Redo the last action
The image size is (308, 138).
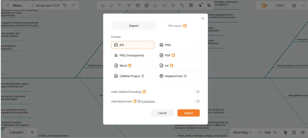click(x=74, y=5)
